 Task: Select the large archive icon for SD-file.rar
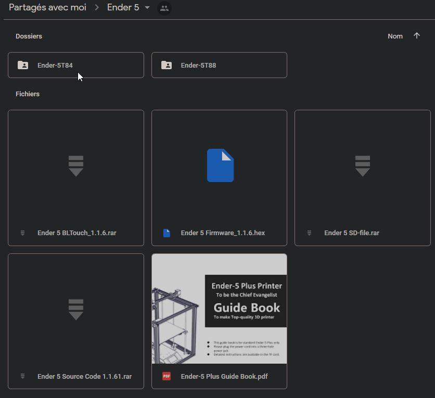click(363, 166)
